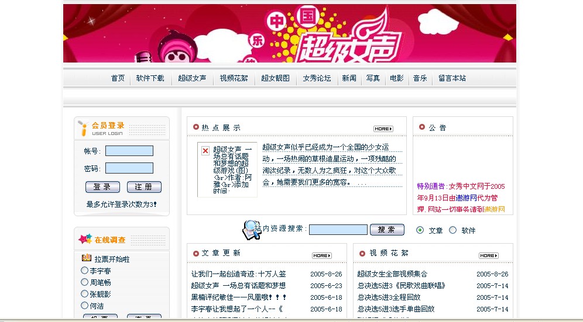Viewport: 583px width, 322px height.
Task: Open article 让我们一起创造奇迹:十万人签
Action: click(238, 274)
